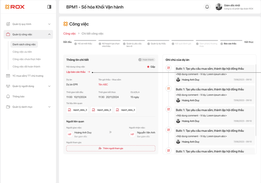Image resolution: width=261 pixels, height=183 pixels.
Task: Click the edit icon on the first project note
Action: [169, 68]
